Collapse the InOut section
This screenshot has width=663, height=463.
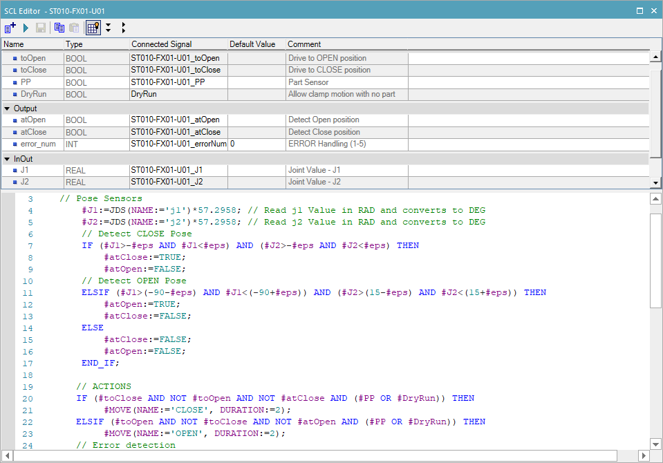7,159
